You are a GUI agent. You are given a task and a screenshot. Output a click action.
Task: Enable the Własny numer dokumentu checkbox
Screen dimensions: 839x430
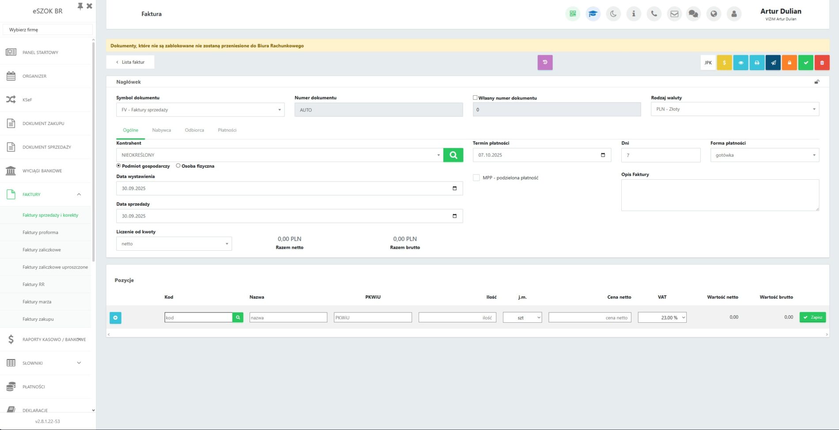click(475, 98)
